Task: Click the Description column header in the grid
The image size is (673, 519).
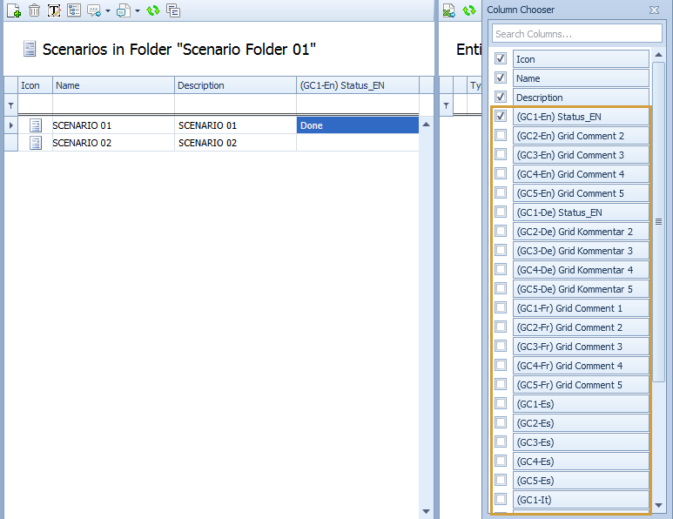Action: pos(235,85)
